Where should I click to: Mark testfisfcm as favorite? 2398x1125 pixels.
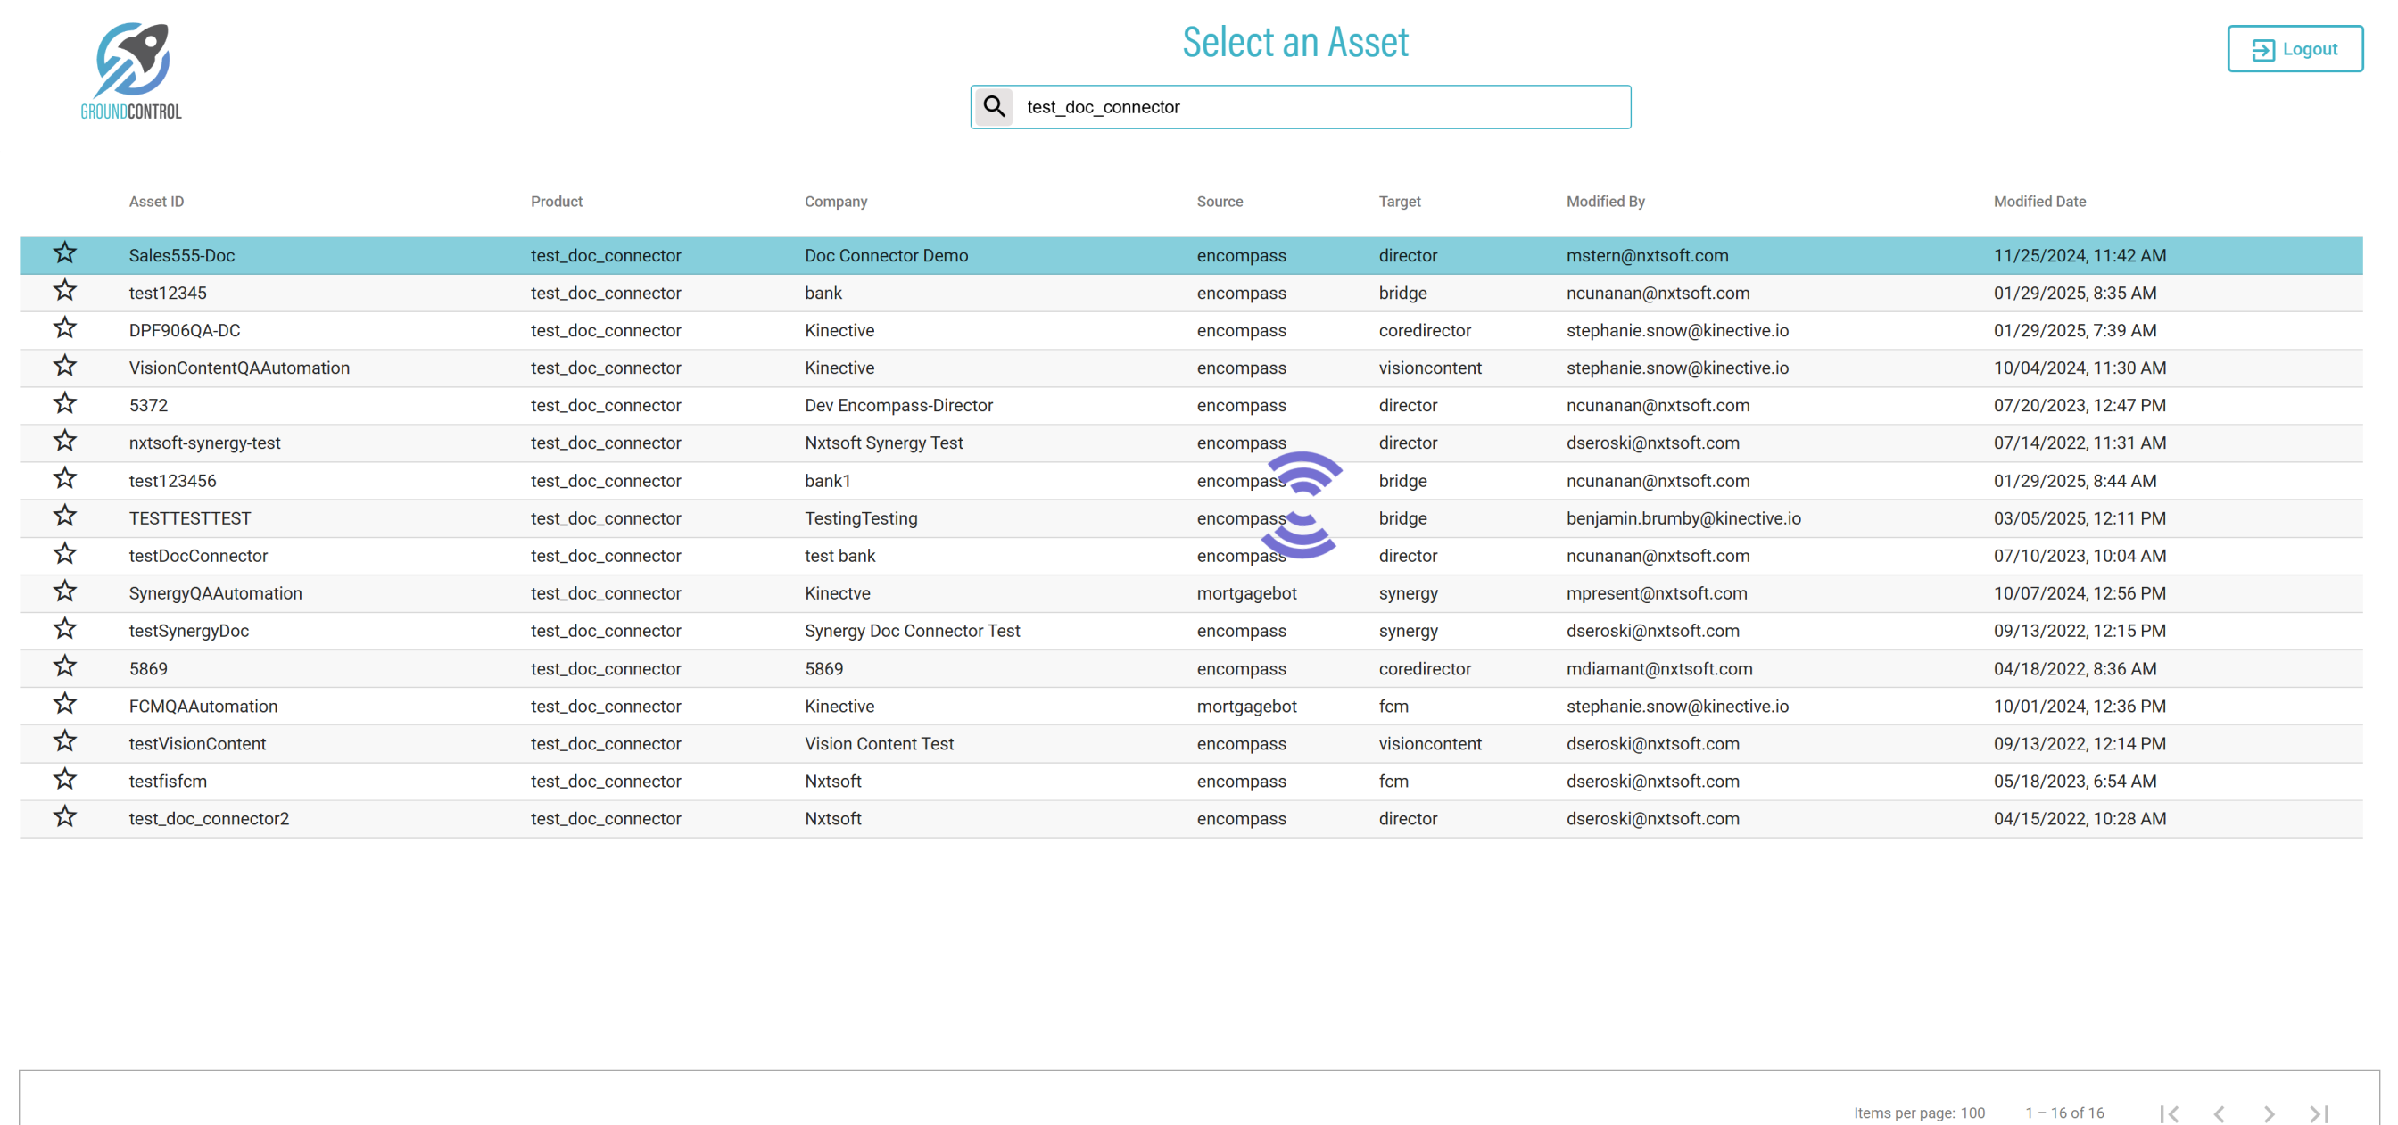point(64,779)
